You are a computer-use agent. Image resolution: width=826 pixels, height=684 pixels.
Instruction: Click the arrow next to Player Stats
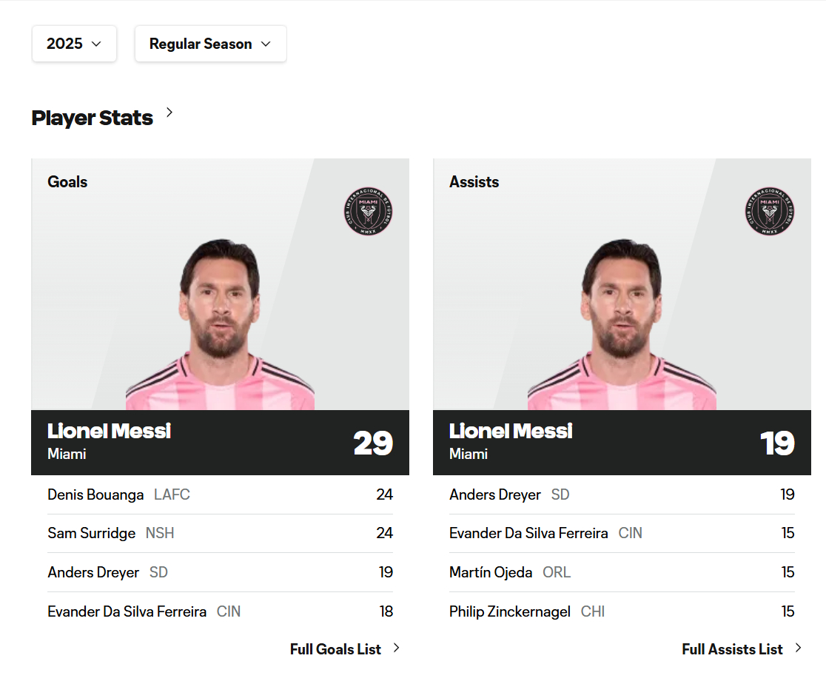click(169, 113)
